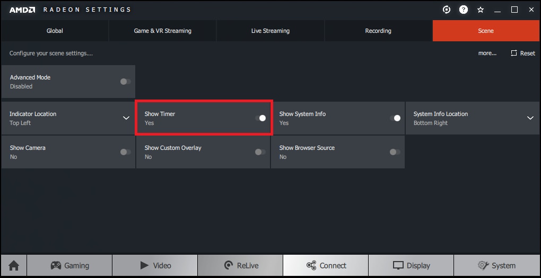Viewport: 541px width, 278px height.
Task: Switch to the Global tab
Action: coord(55,31)
